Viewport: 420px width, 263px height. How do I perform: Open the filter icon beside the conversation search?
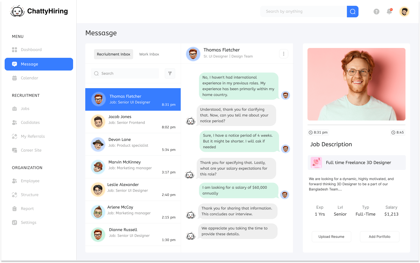[170, 73]
